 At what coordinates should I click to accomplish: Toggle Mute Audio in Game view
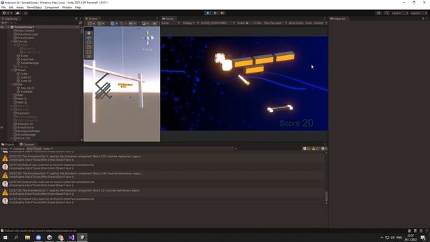click(296, 24)
